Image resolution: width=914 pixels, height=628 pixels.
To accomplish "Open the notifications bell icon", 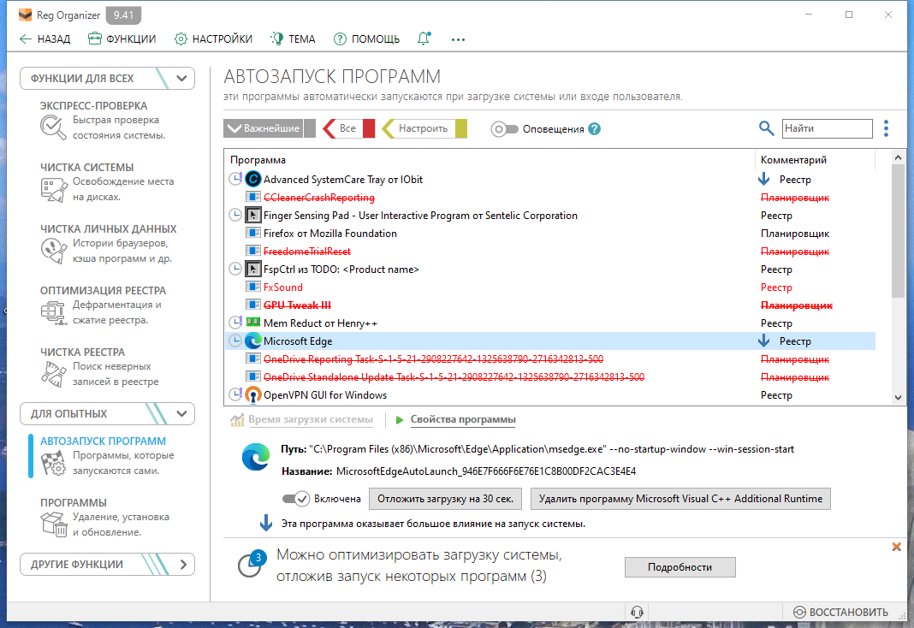I will coord(424,39).
